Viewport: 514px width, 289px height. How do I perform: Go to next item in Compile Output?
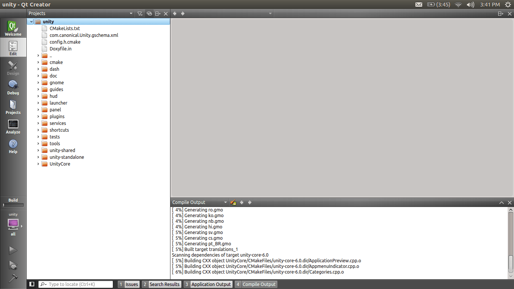(x=250, y=202)
